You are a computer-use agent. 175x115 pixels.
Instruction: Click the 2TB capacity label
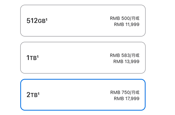(x=32, y=95)
